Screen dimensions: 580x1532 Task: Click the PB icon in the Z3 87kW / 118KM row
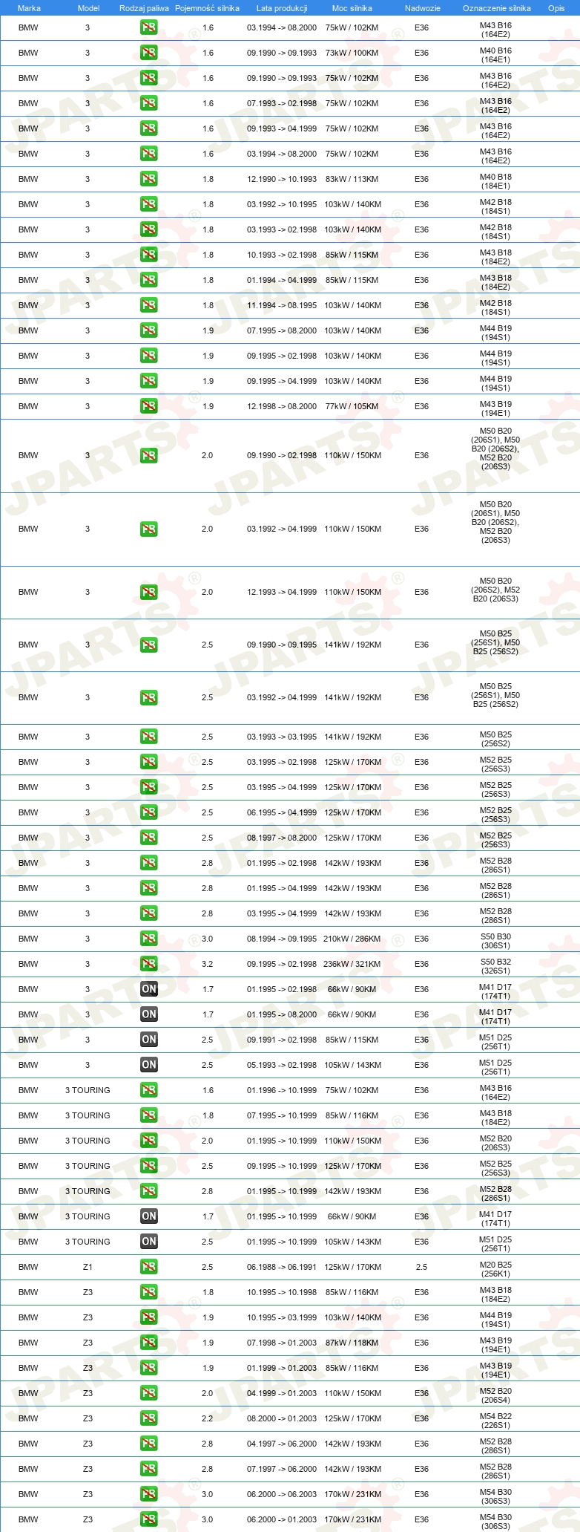(x=148, y=1343)
